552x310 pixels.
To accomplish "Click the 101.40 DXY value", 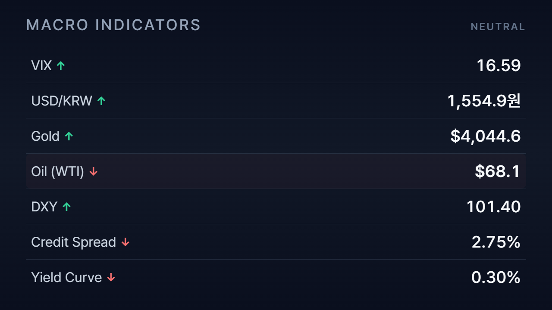I will (x=494, y=207).
